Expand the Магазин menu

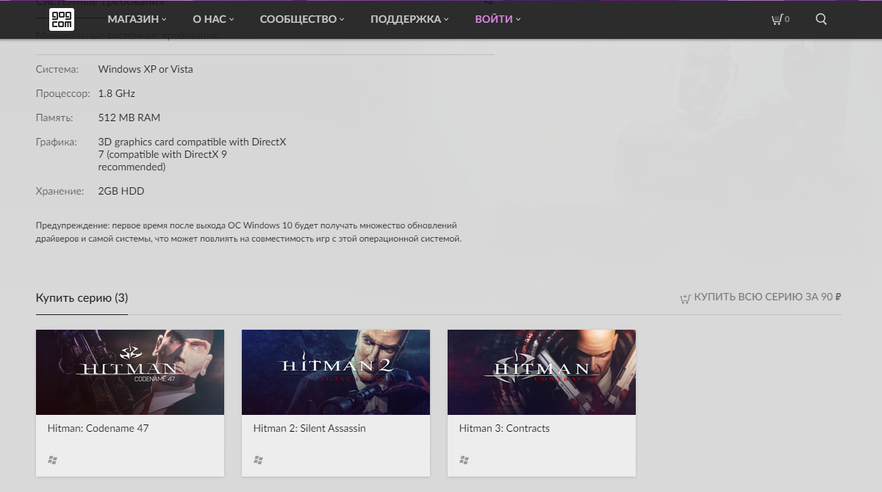pos(137,19)
